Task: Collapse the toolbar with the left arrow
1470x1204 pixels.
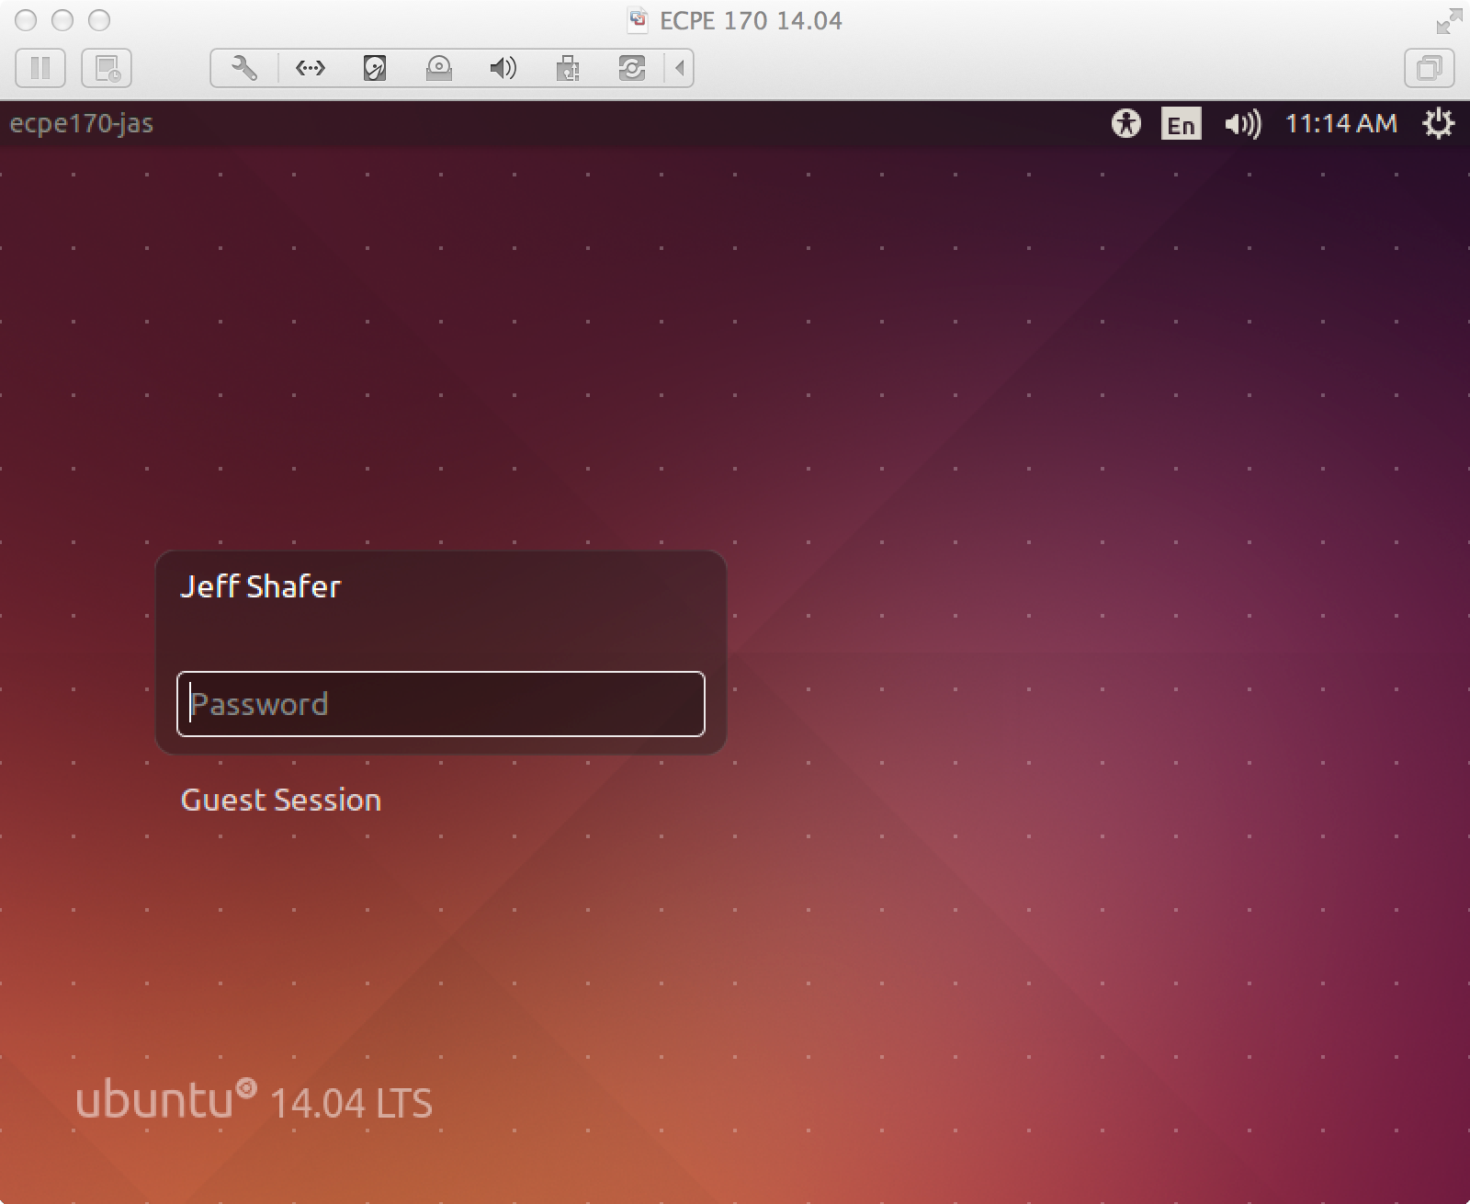Action: pos(678,68)
